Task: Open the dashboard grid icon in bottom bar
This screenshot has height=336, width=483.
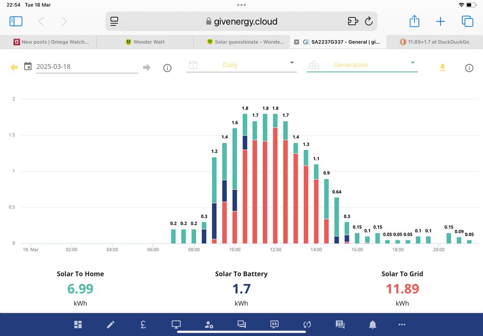Action: pos(78,324)
